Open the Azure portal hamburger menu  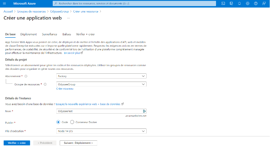tap(5, 3)
